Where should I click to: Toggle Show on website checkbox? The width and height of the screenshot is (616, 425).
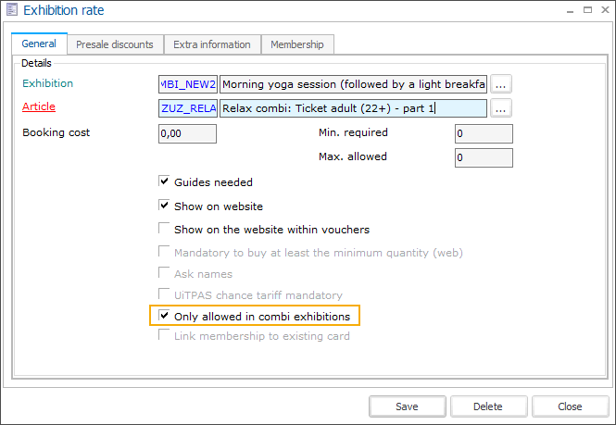point(165,206)
